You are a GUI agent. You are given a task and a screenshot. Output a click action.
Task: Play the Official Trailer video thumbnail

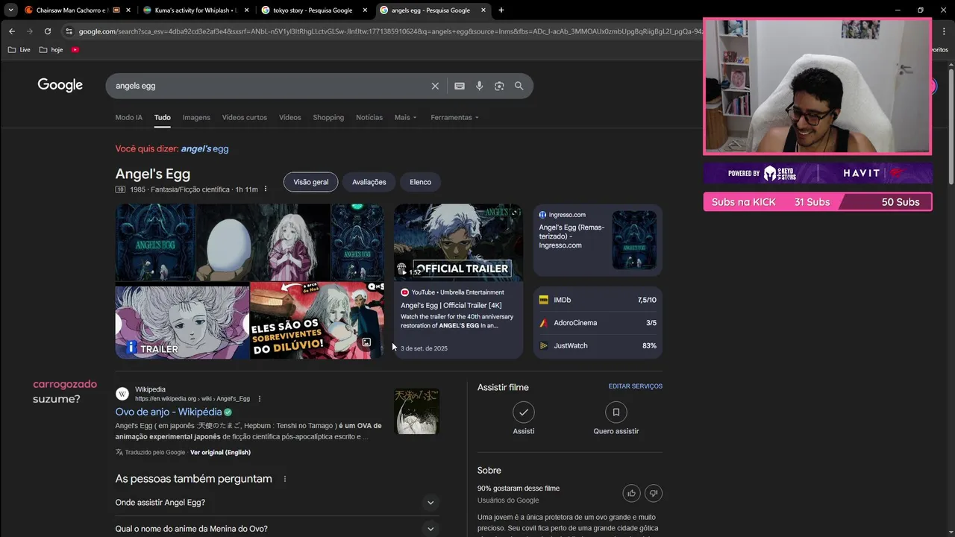(458, 243)
